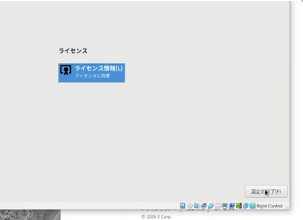Click the display monitor status icon
The image size is (303, 220).
225,206
